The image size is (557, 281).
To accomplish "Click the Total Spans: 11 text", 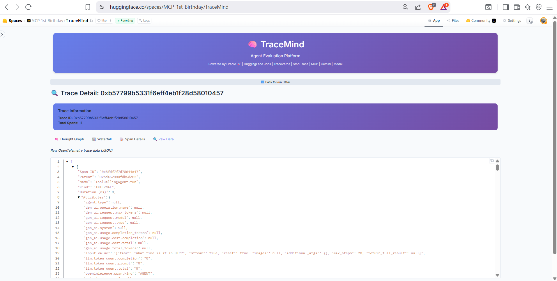I will (70, 123).
